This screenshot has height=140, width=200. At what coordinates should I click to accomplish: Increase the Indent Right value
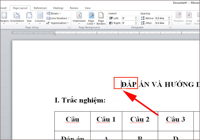pos(136,22)
